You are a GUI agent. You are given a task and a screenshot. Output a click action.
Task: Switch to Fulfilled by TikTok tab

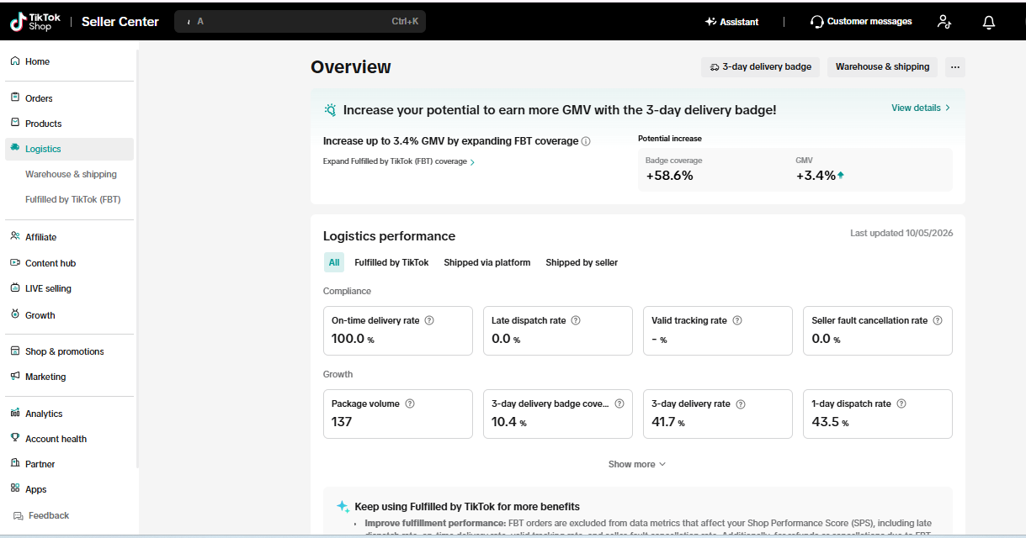391,262
